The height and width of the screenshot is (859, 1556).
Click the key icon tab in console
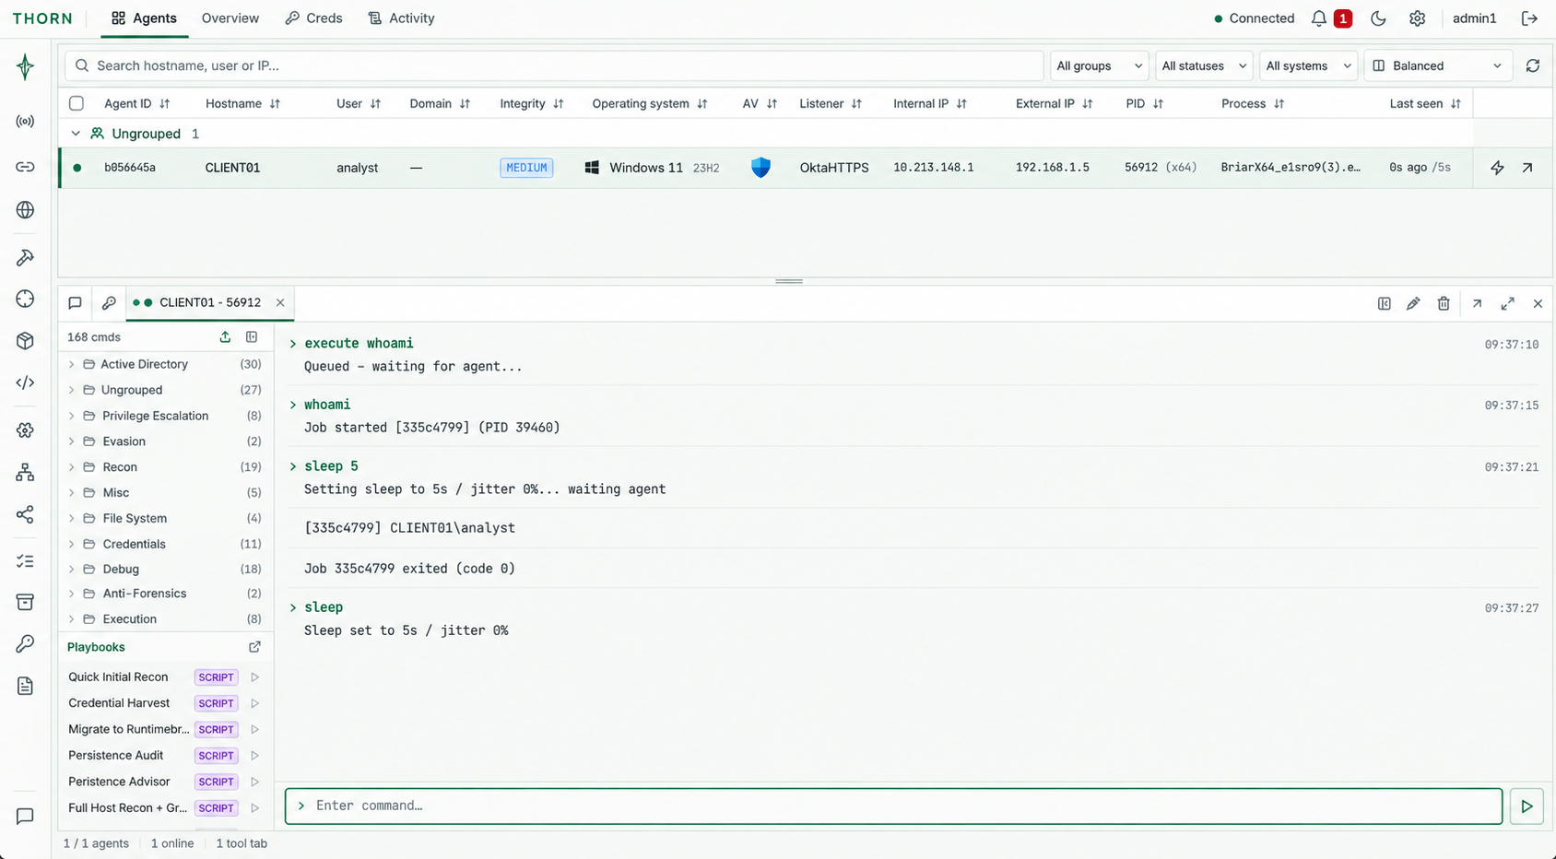109,302
